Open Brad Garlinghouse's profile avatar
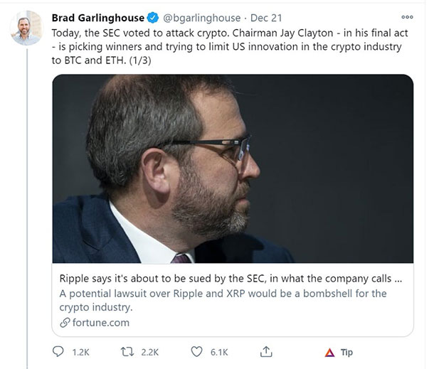Viewport: 429px width, 369px height. 26,28
